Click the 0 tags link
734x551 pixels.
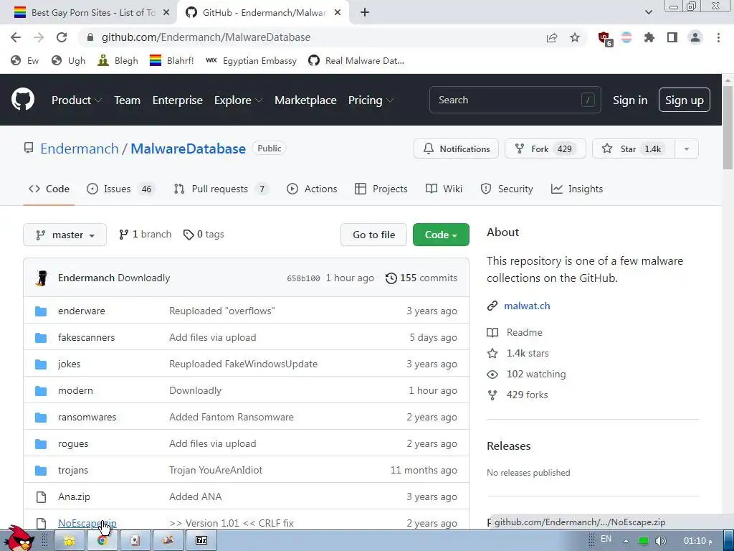[204, 235]
